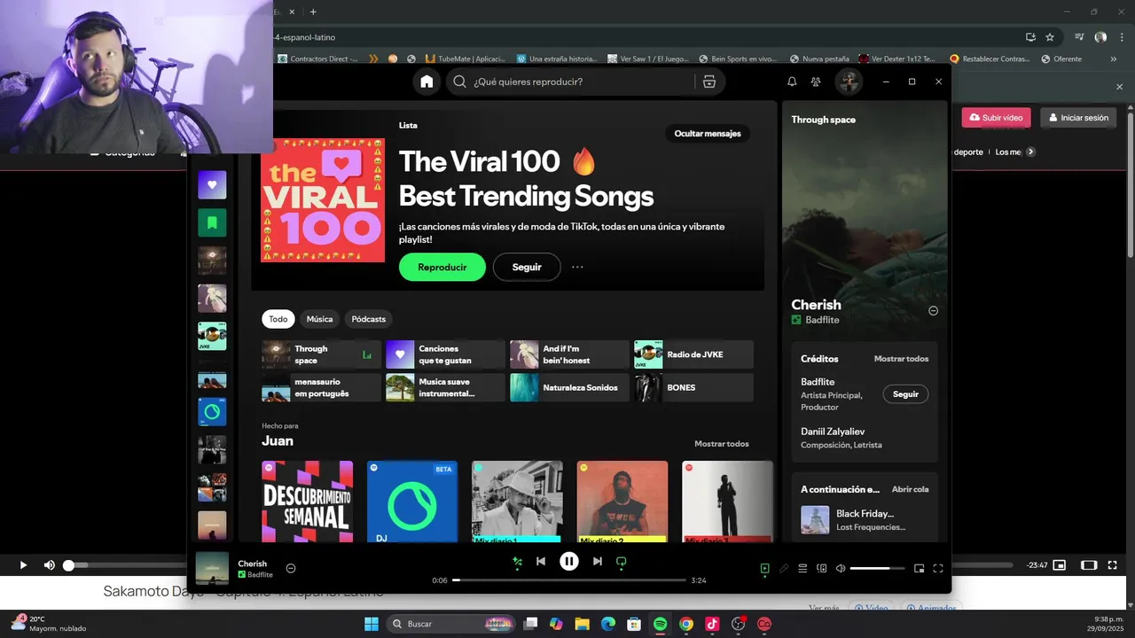This screenshot has height=638, width=1135.
Task: Follow Badflite with the Seguir button
Action: coord(905,394)
